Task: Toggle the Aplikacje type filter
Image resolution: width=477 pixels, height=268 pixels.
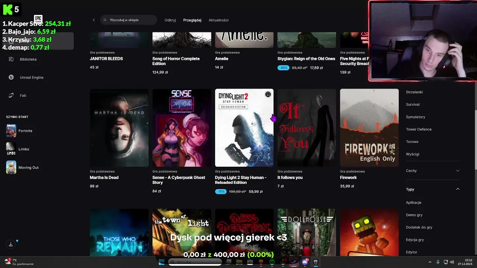Action: 414,202
